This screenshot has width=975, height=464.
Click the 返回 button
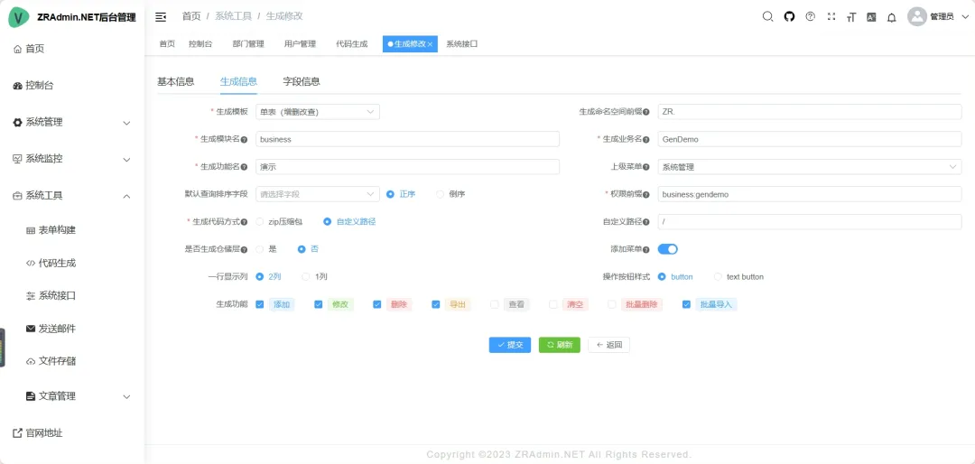point(608,345)
